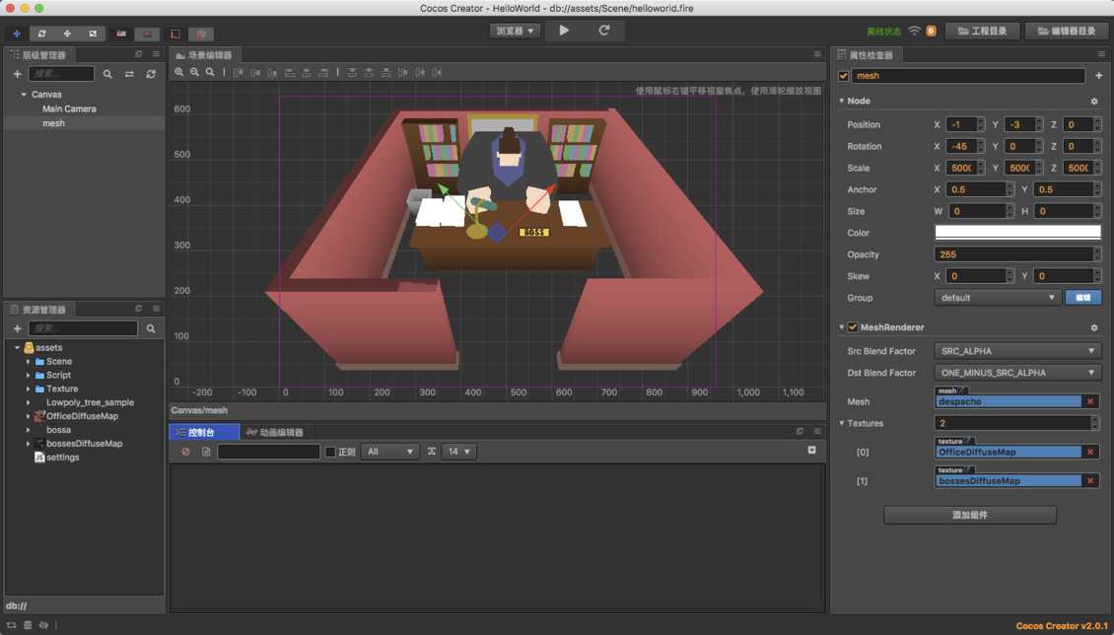Open the console log file
Viewport: 1114px width, 635px height.
[x=206, y=452]
